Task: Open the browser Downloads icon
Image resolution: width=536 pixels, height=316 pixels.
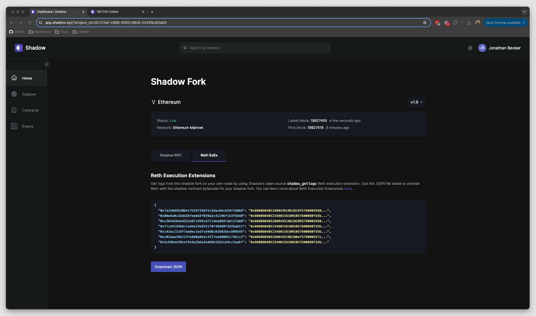Action: 469,22
